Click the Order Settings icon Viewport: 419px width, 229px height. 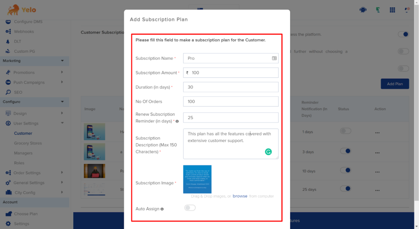[8, 173]
